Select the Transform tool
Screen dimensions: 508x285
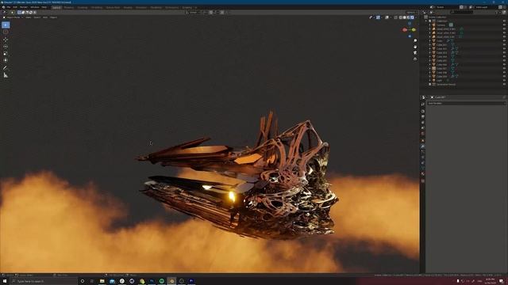pos(6,60)
